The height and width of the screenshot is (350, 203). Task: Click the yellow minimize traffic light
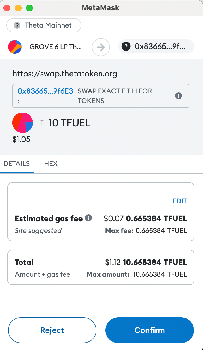[18, 8]
